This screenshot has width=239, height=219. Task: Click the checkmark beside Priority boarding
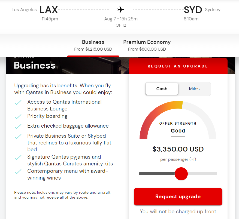tap(18, 116)
